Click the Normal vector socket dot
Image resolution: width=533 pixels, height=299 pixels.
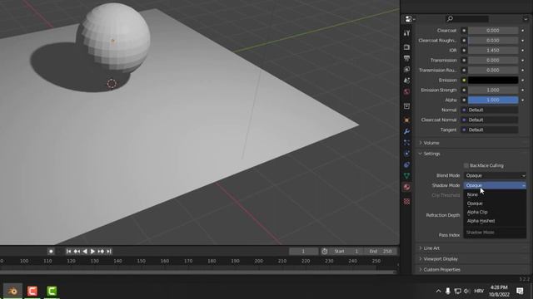point(464,110)
